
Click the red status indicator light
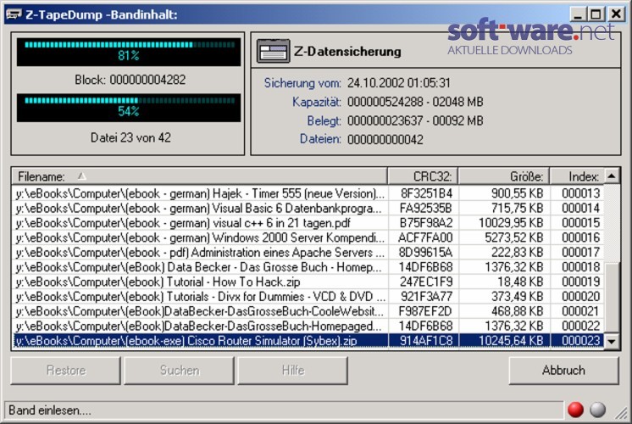575,410
